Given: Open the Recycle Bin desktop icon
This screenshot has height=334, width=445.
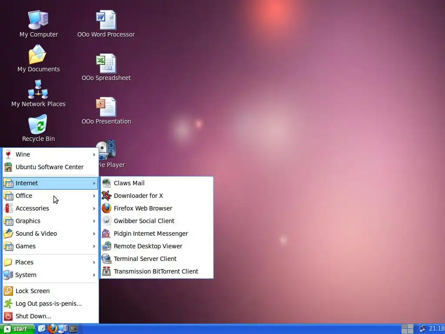Looking at the screenshot, I should click(x=38, y=128).
